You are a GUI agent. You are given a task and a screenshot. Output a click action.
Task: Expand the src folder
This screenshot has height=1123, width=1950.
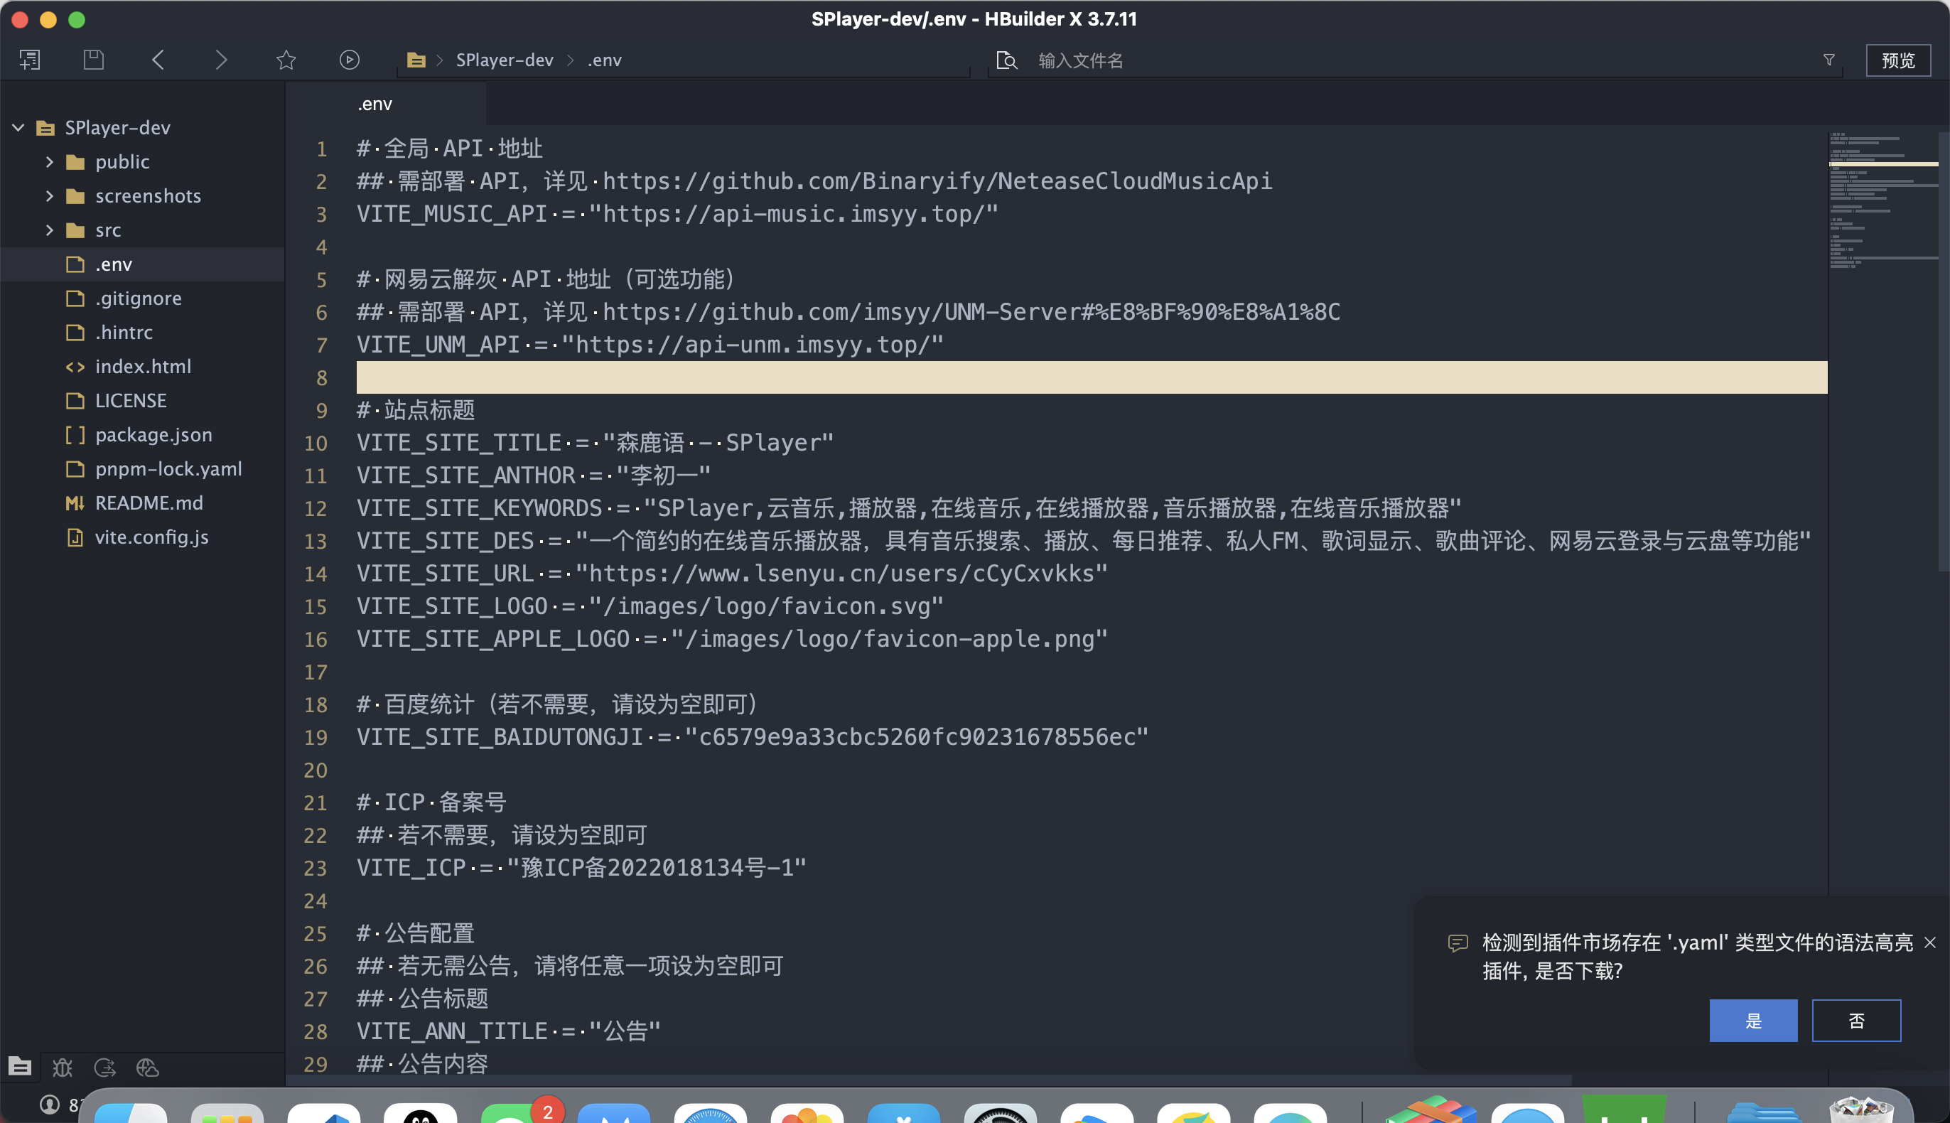(49, 230)
